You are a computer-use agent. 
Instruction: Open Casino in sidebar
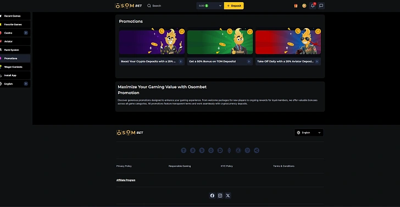(15, 32)
